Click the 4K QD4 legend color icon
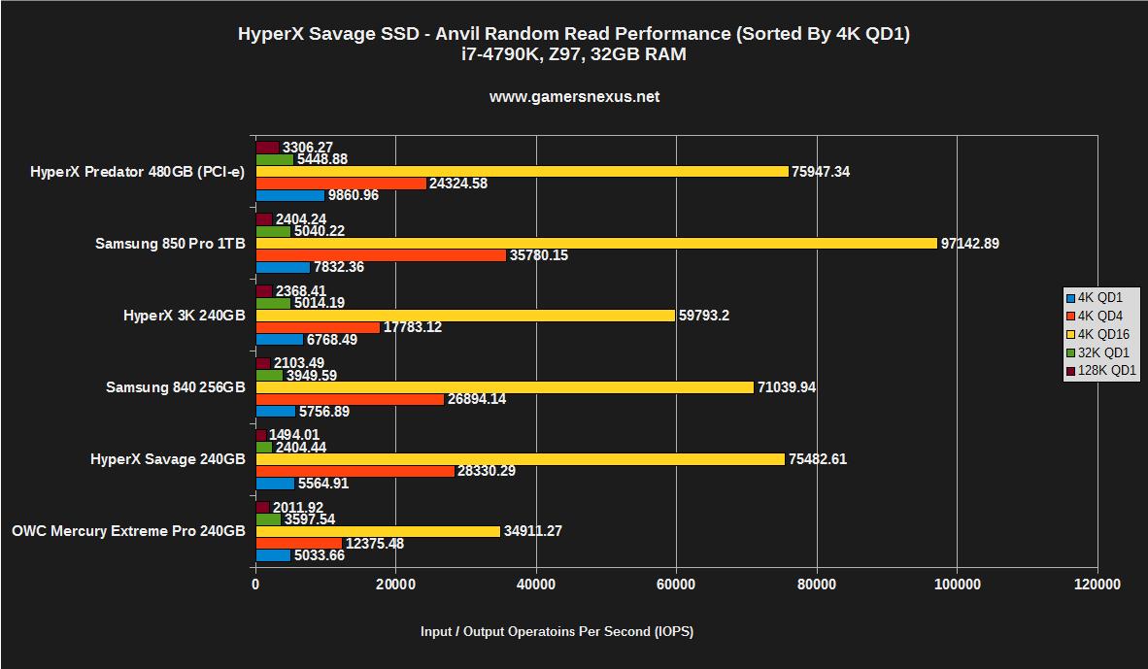Viewport: 1148px width, 669px height. click(1070, 316)
